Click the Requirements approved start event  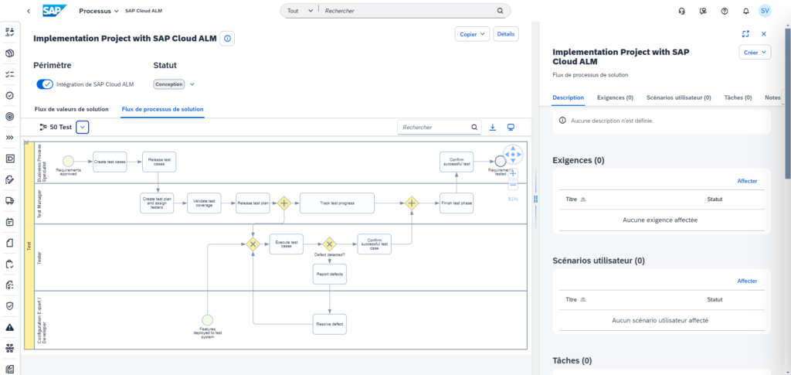pyautogui.click(x=68, y=161)
